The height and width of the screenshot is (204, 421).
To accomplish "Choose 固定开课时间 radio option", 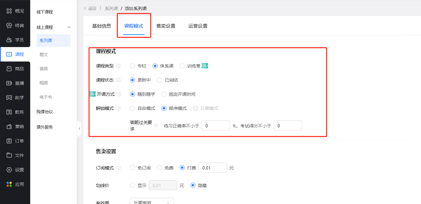I will 164,94.
